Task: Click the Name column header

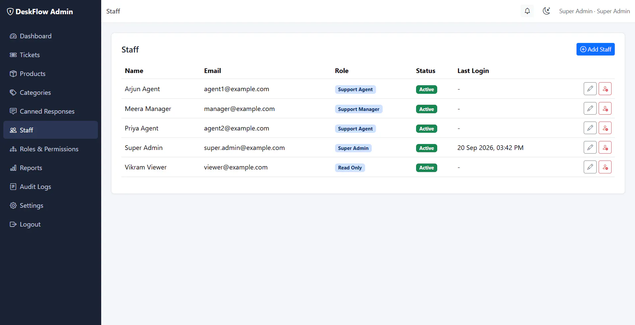Action: [x=134, y=71]
